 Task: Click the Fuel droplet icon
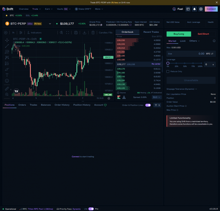[x=174, y=9]
